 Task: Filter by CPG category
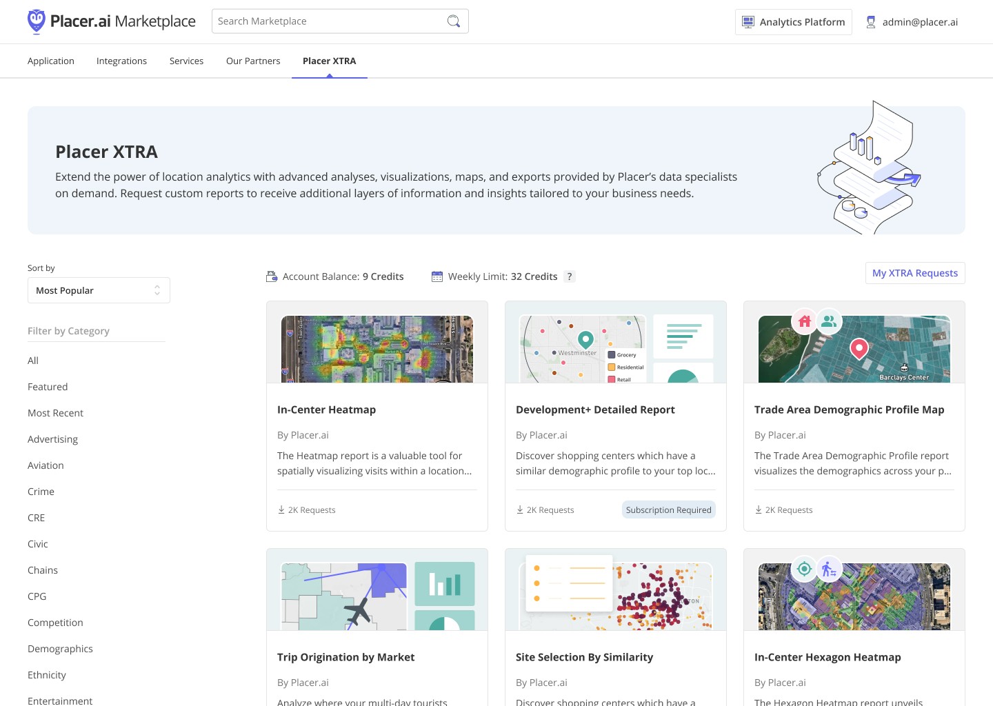click(x=37, y=596)
